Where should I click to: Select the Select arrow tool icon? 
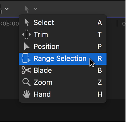coord(27,22)
